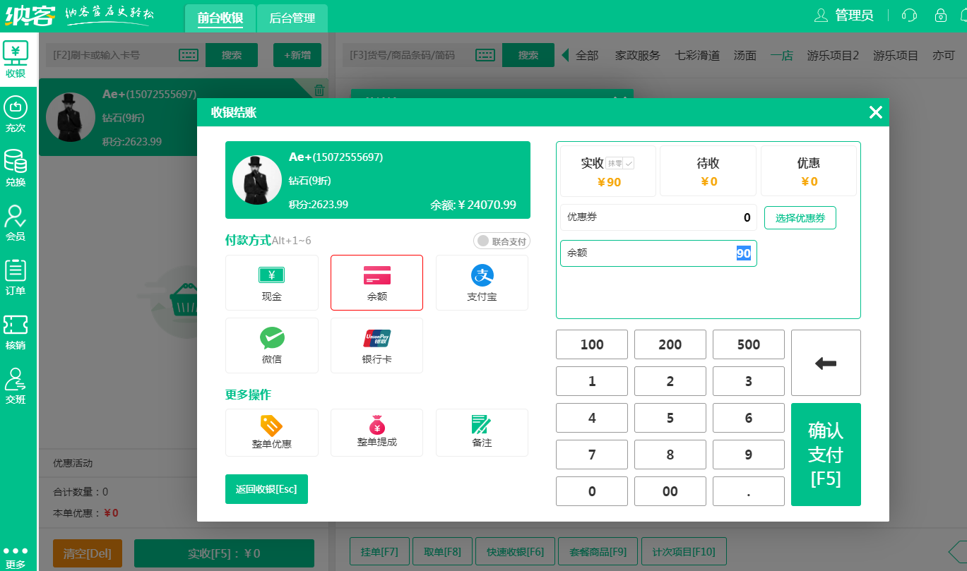967x571 pixels.
Task: Confirm payment with 确认支付[F5]
Action: 825,455
